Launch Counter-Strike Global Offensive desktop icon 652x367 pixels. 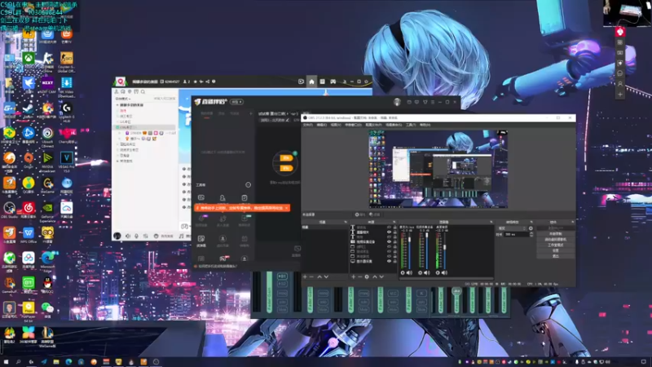66,62
